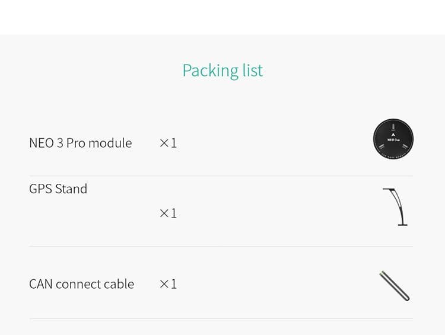Select the NEO 3 Pro module label
Viewport: 445px width, 335px height.
(80, 143)
